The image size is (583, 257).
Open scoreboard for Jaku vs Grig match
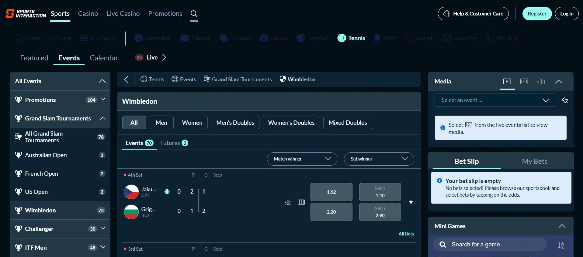(x=301, y=202)
